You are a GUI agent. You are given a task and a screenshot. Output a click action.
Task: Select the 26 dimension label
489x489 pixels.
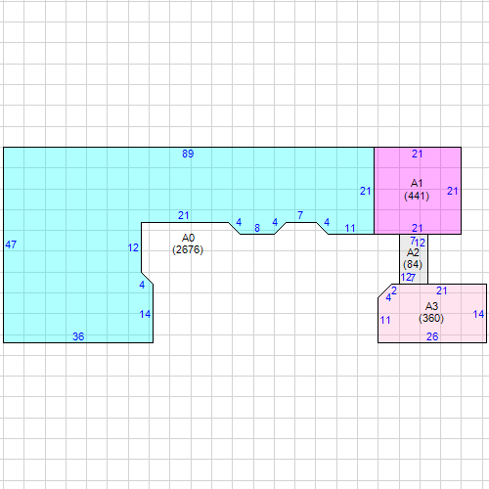tap(432, 336)
